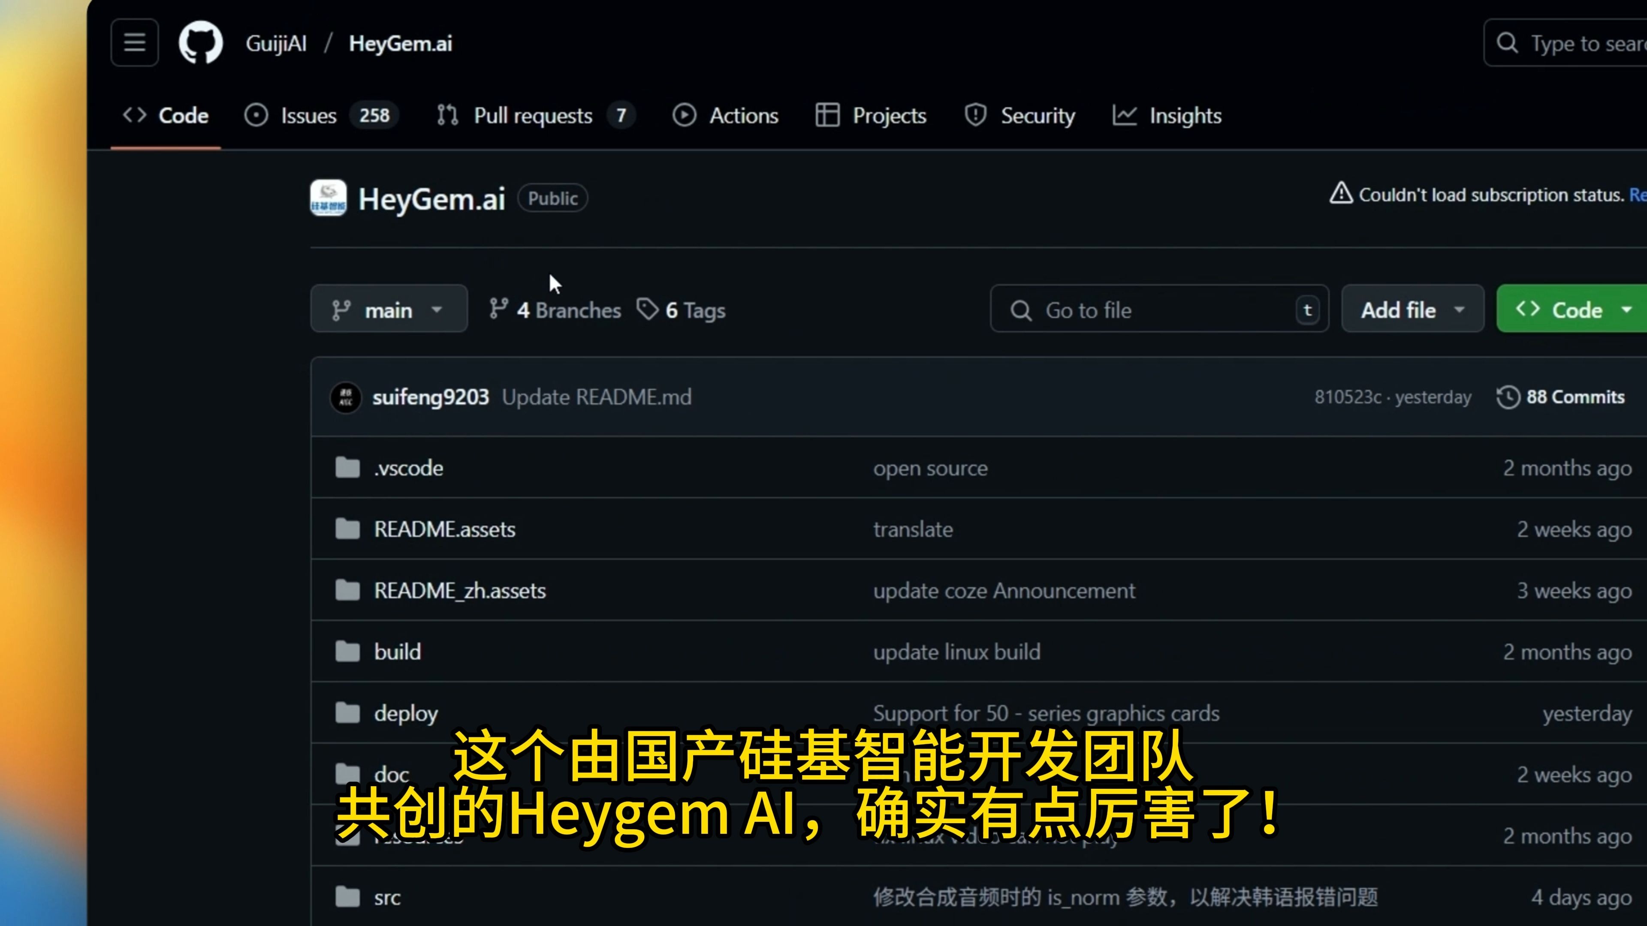Click the '4 days ago' timestamp for src
Image resolution: width=1647 pixels, height=926 pixels.
(1582, 897)
